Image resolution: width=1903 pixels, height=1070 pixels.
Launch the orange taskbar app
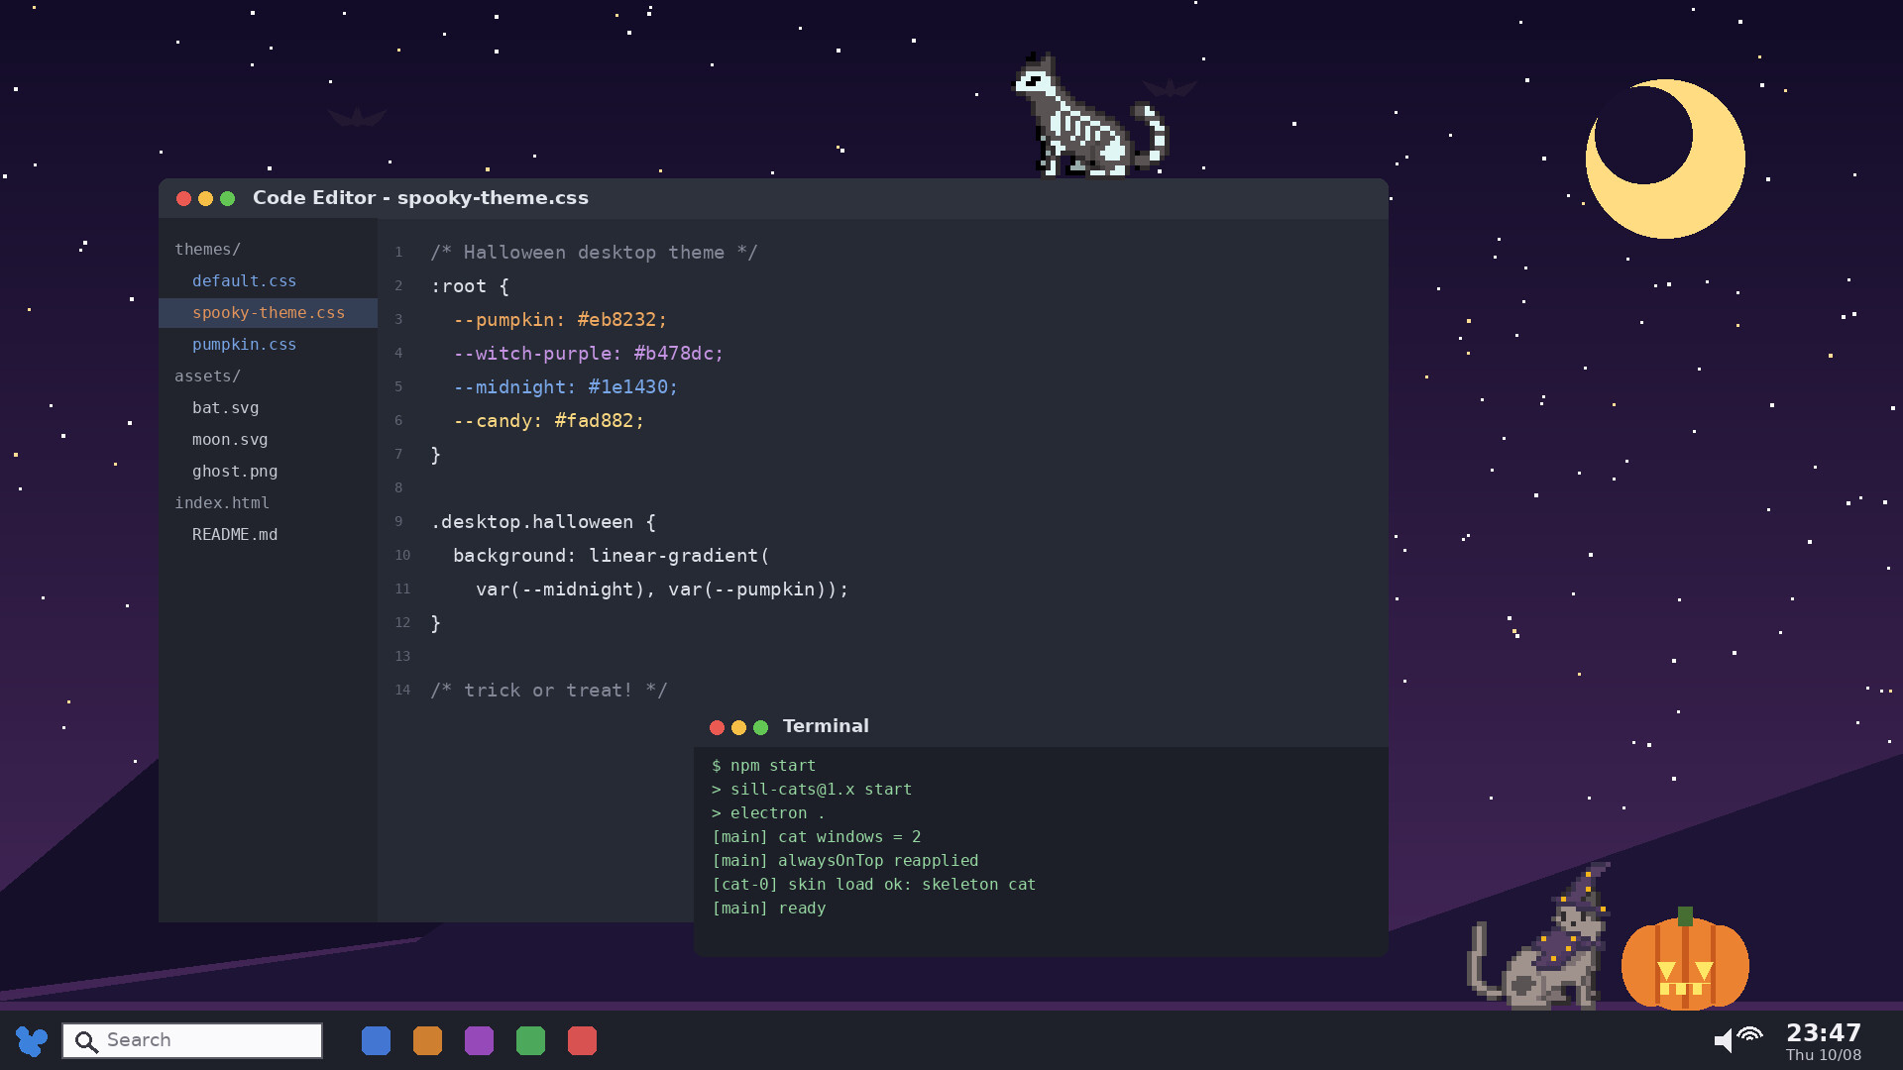click(427, 1040)
